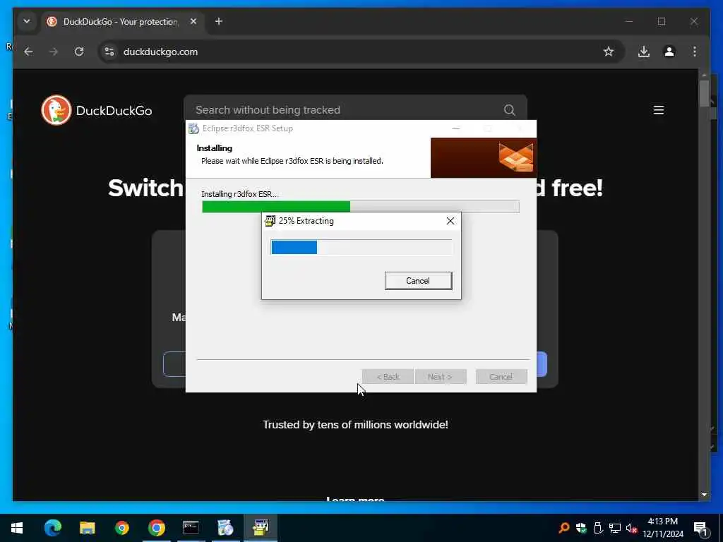Click the Chrome page scrollbar thumb
Image resolution: width=723 pixels, height=542 pixels.
(x=704, y=93)
